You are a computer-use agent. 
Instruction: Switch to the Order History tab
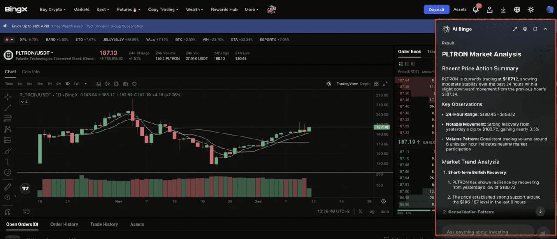[64, 224]
